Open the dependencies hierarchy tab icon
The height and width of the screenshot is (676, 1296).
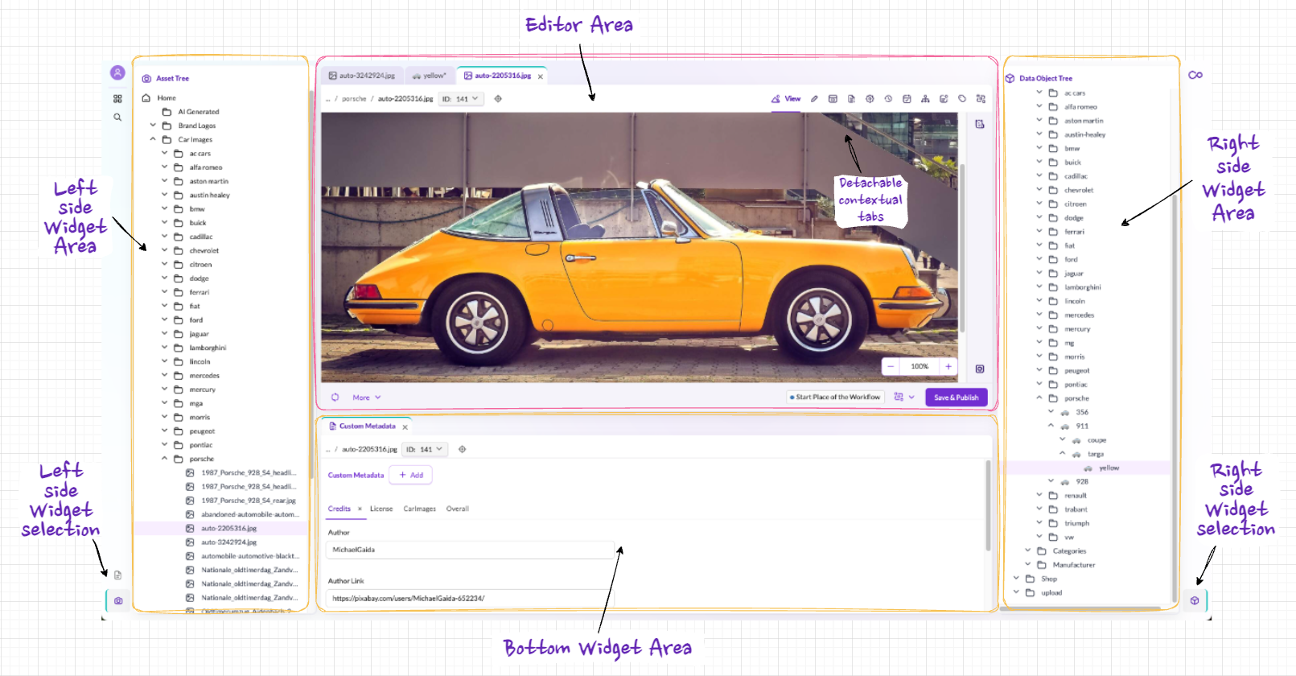click(x=925, y=99)
